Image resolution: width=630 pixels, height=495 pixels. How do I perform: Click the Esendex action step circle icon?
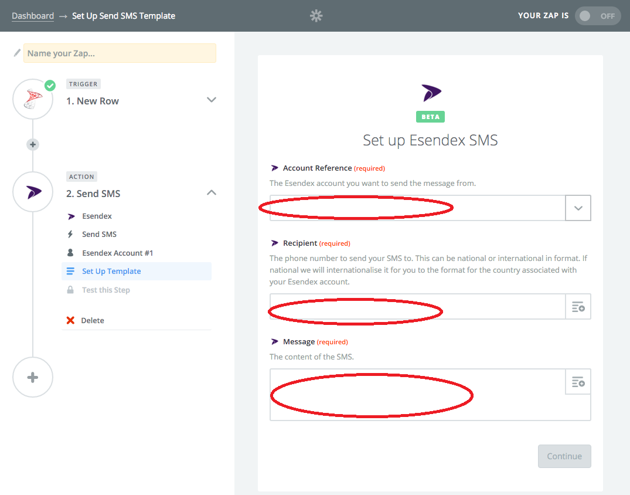click(x=33, y=192)
